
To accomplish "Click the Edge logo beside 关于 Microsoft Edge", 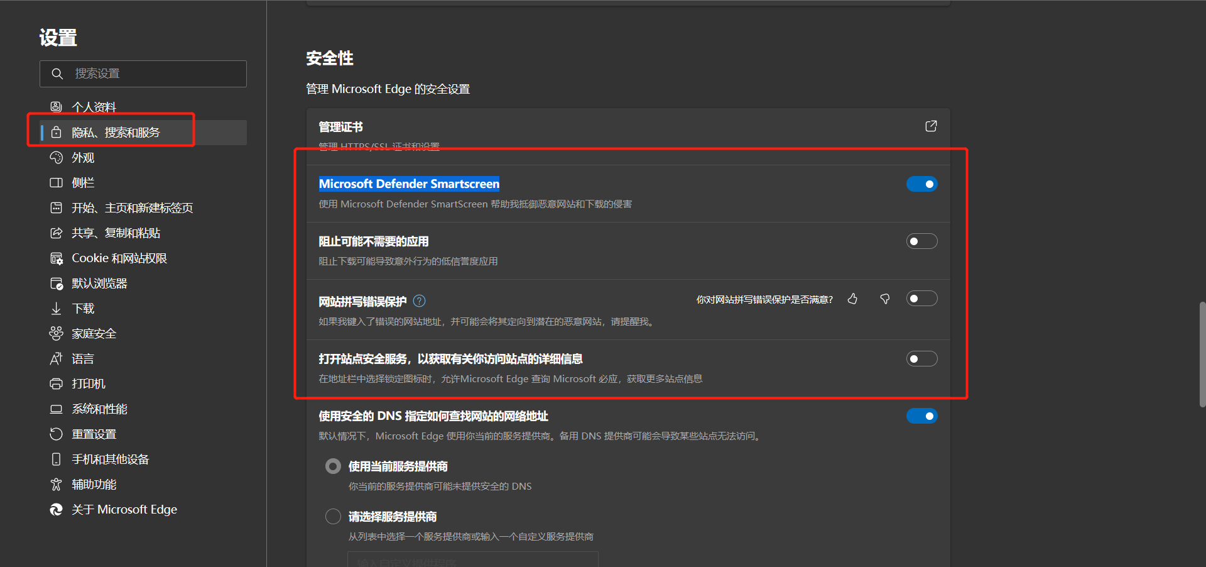I will tap(56, 509).
